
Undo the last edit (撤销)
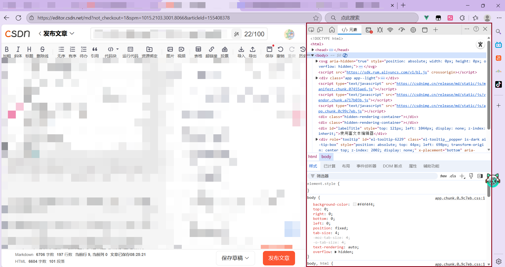(280, 52)
